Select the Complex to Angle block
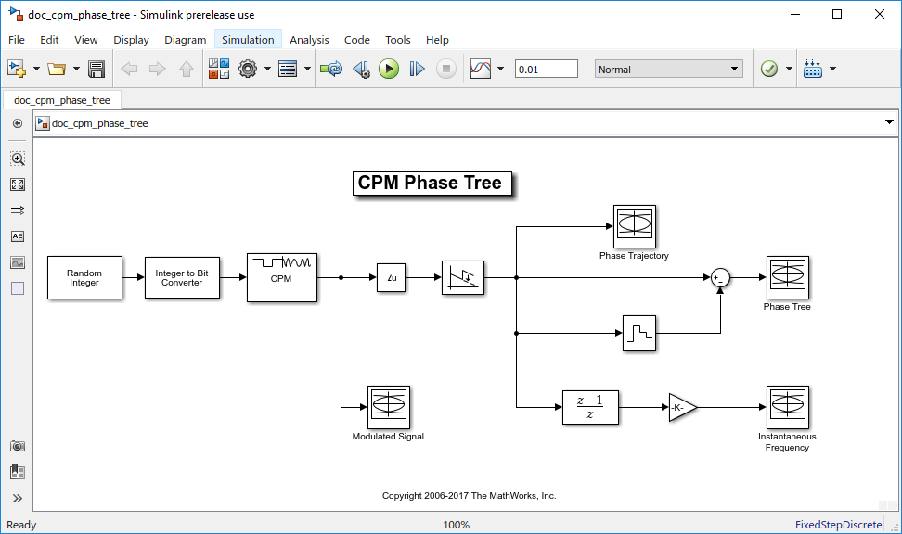The width and height of the screenshot is (902, 534). (x=392, y=277)
